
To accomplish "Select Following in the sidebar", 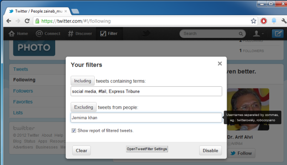I will pos(24,80).
